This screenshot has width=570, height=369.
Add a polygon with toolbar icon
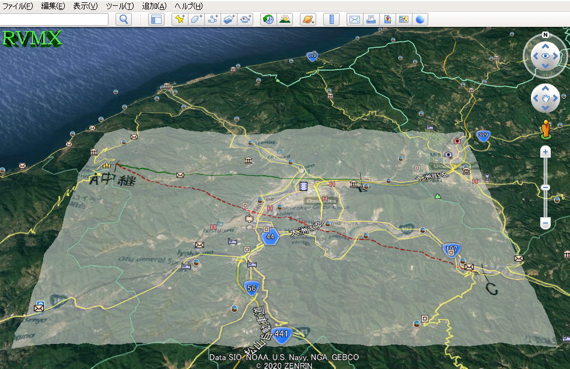point(196,19)
